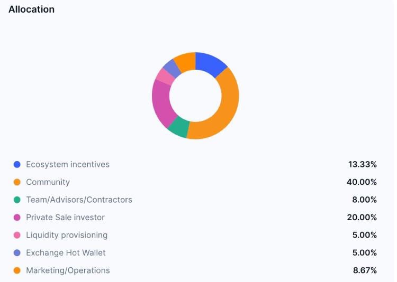Select the Team/Advisors/Contractors label
The image size is (397, 282).
pyautogui.click(x=79, y=200)
